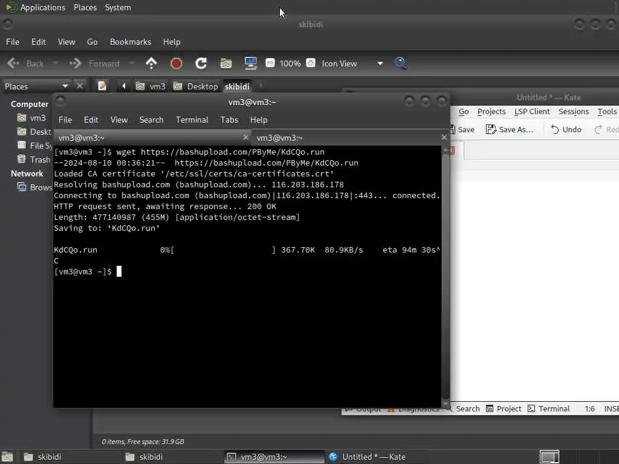619x464 pixels.
Task: Close the first vm3@vm3:~ terminal tab
Action: (x=245, y=137)
